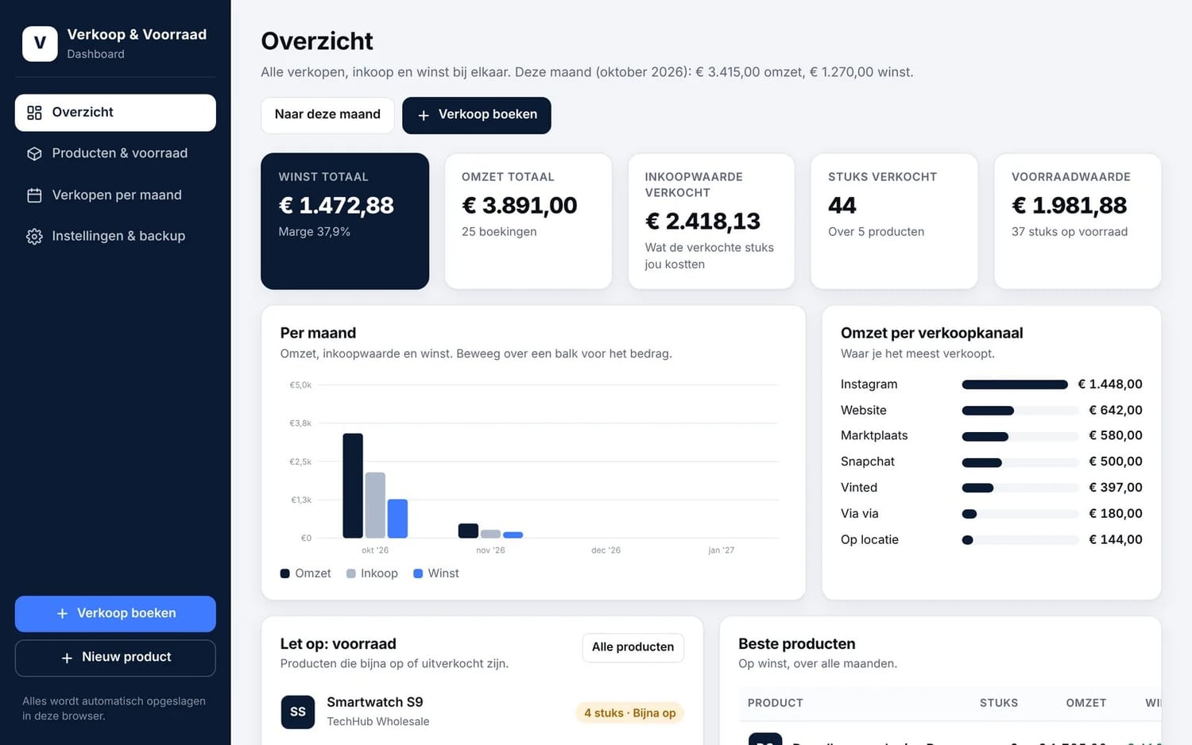
Task: Click the 25 boekingen text
Action: pyautogui.click(x=499, y=232)
